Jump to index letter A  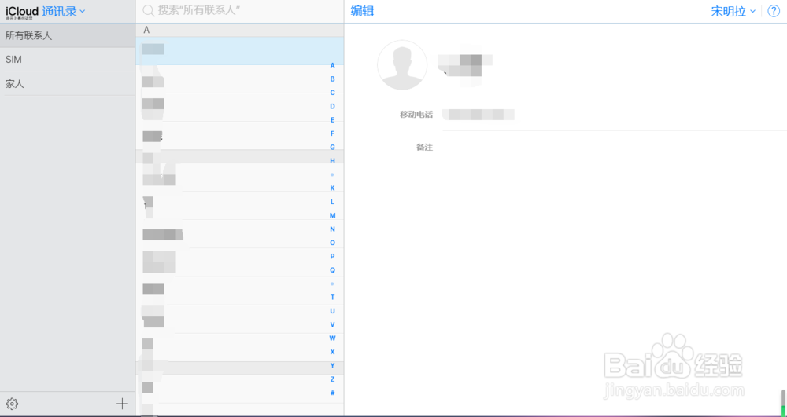[x=332, y=66]
